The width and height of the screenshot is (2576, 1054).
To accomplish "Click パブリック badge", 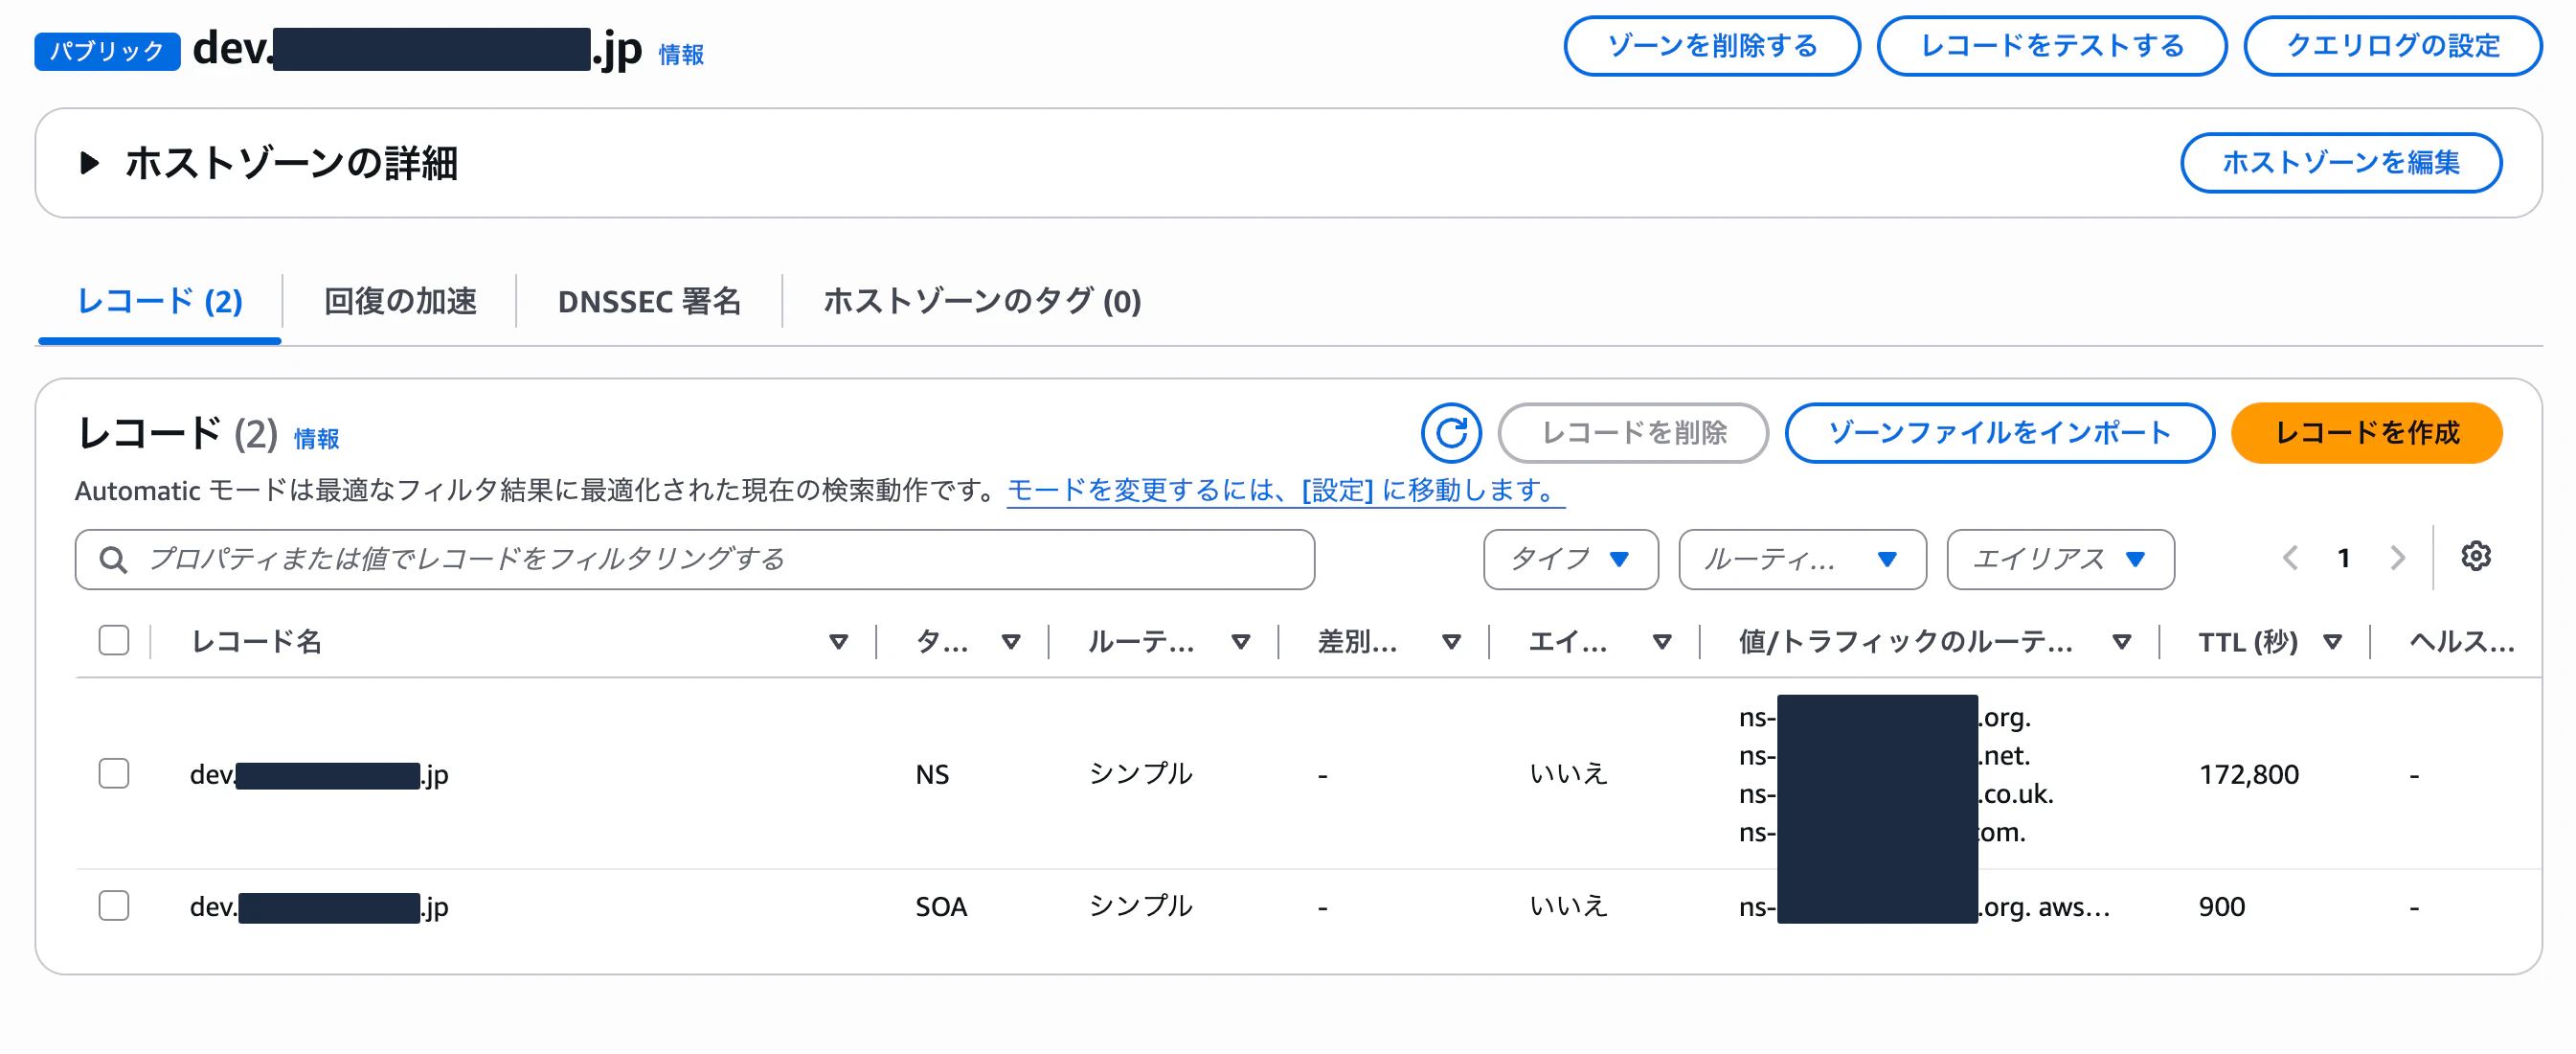I will (x=107, y=51).
